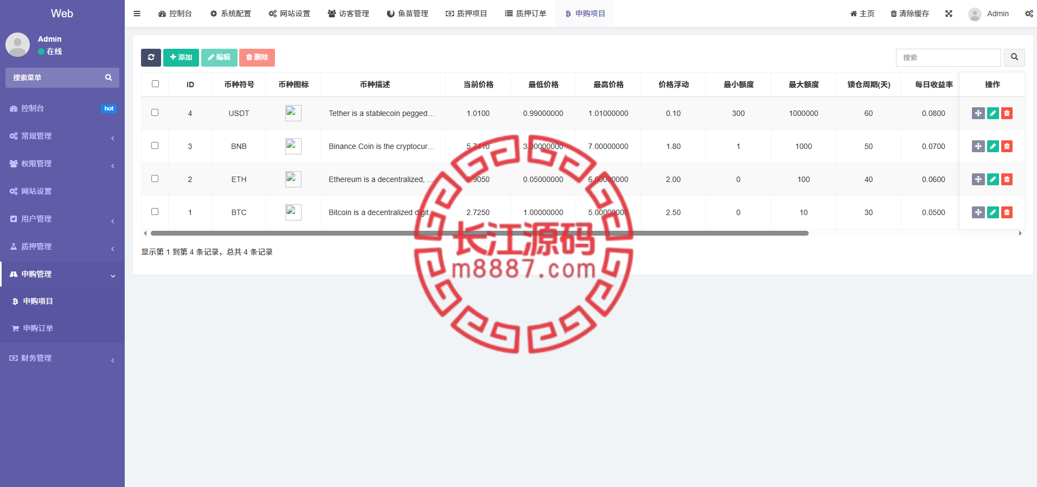The height and width of the screenshot is (487, 1037).
Task: Check the checkbox for the USDT row
Action: pos(155,113)
